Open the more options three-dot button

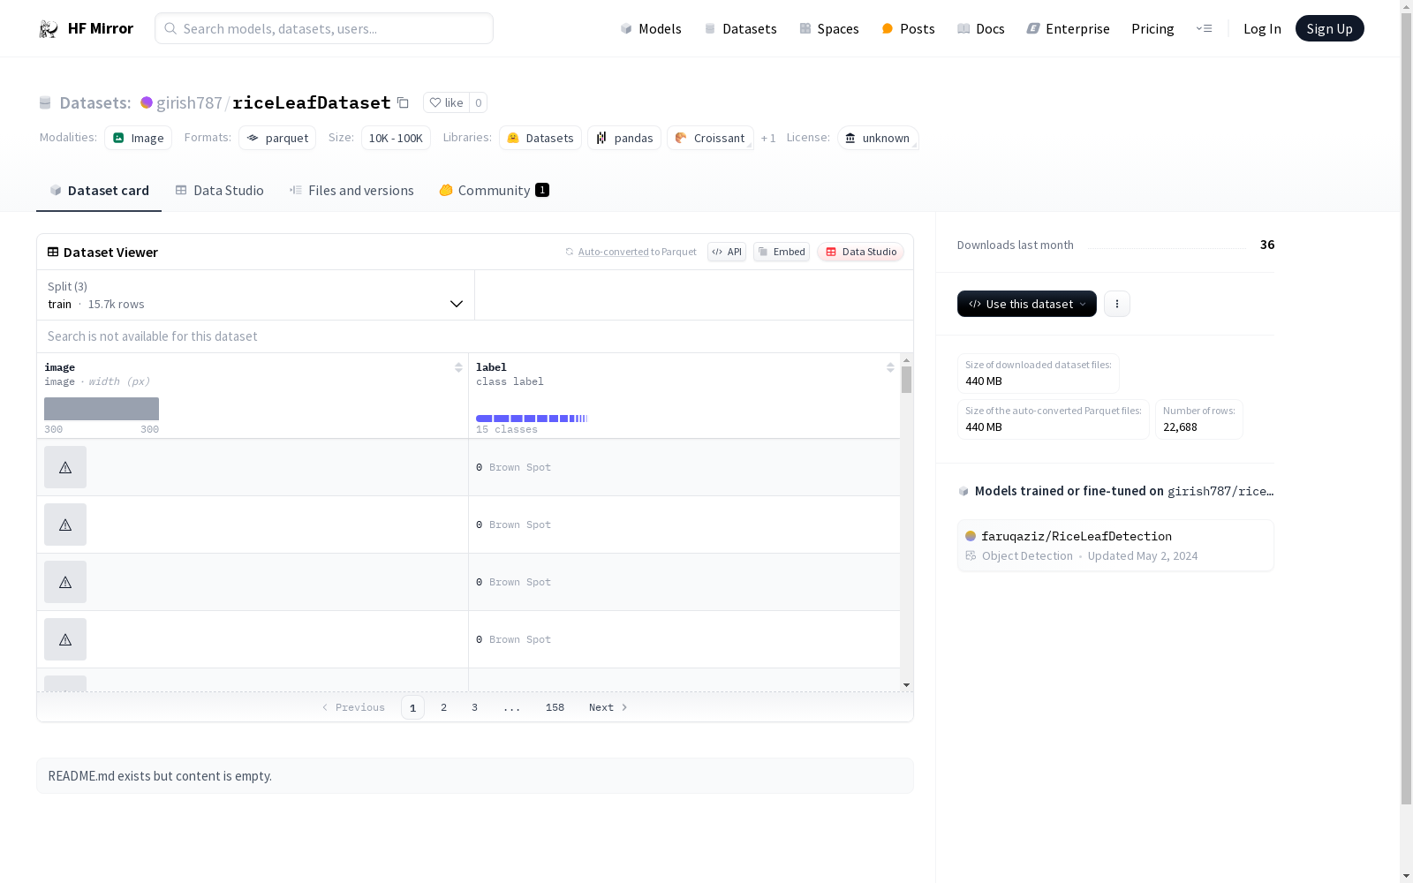pos(1117,304)
